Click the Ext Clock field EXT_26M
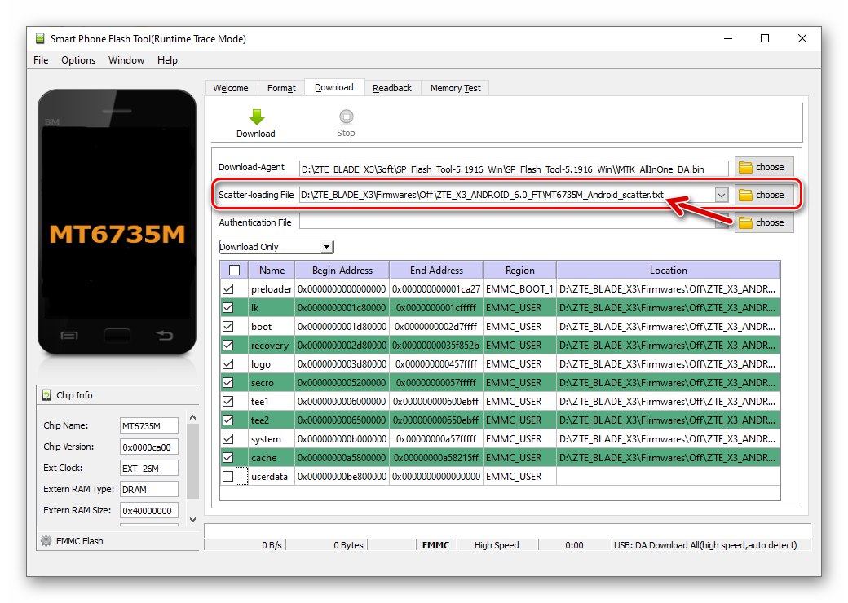The height and width of the screenshot is (603, 848). tap(148, 468)
